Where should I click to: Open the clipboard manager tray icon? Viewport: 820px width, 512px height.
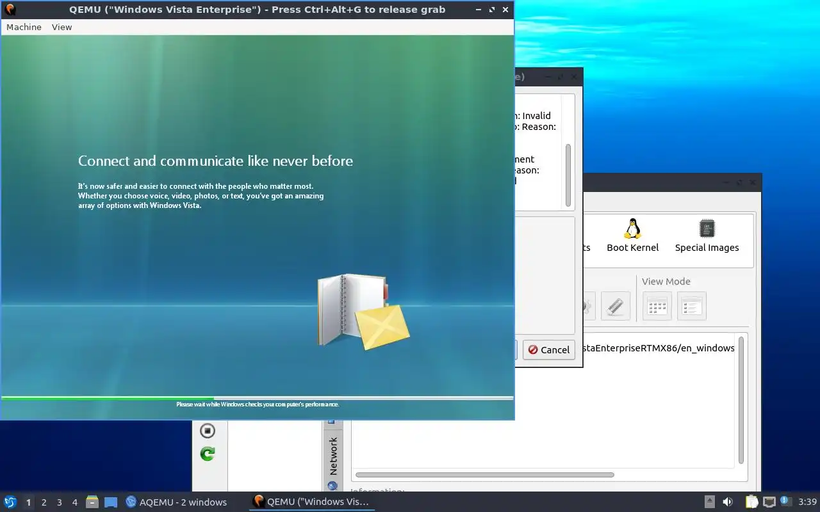[751, 502]
